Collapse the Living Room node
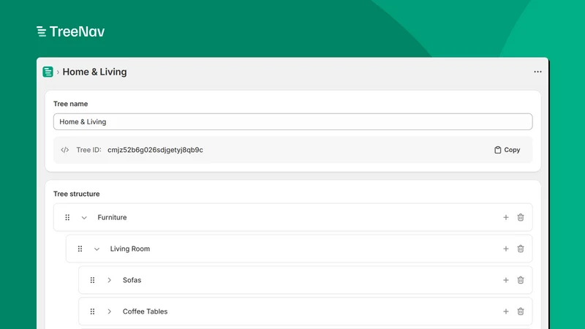Viewport: 585px width, 329px height. coord(97,249)
